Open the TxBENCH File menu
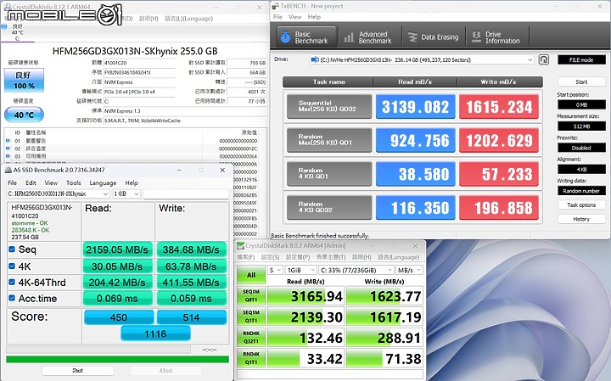Image resolution: width=611 pixels, height=381 pixels. (277, 17)
